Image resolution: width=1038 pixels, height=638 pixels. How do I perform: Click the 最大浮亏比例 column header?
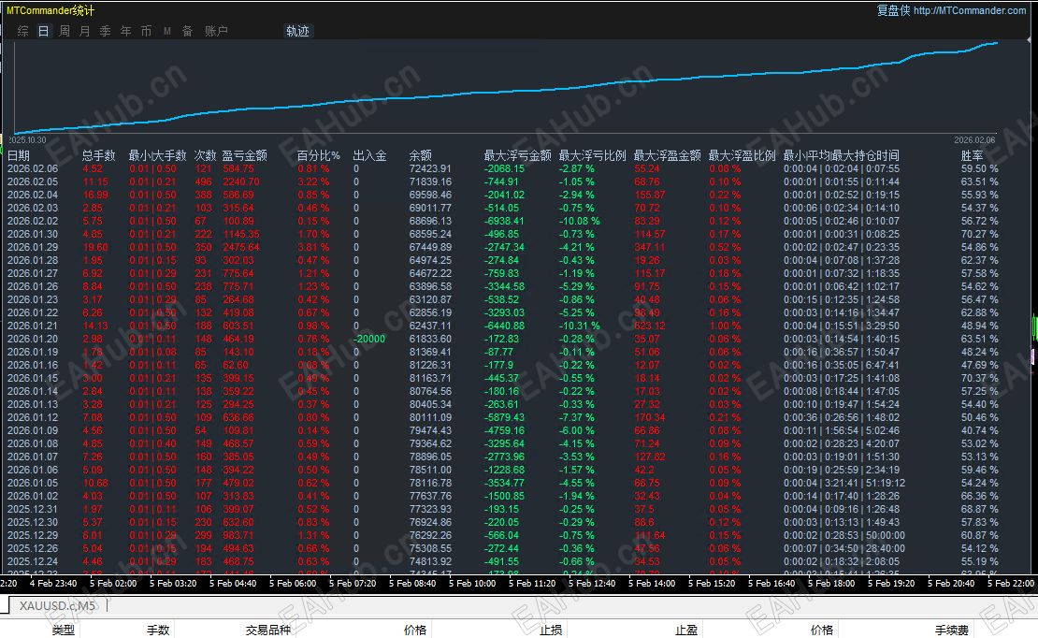pos(593,155)
